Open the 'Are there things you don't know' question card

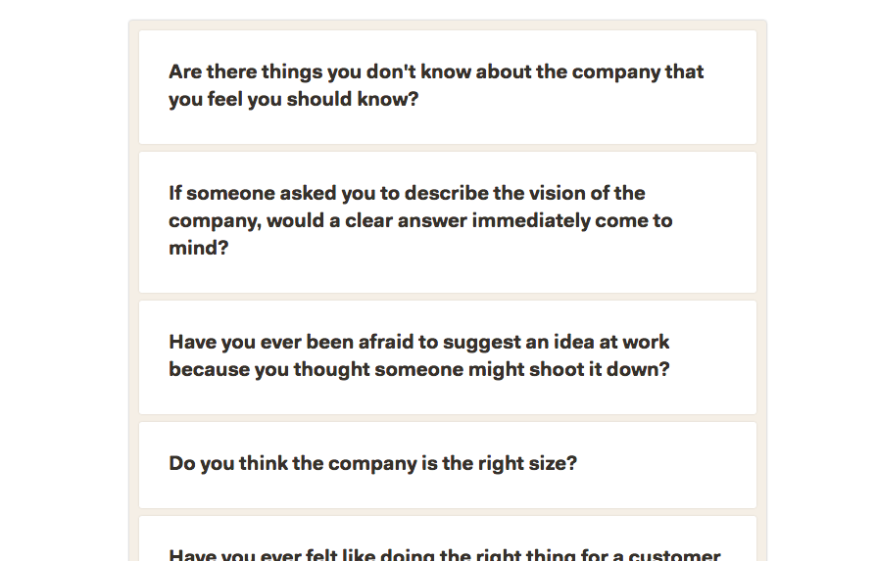tap(448, 87)
